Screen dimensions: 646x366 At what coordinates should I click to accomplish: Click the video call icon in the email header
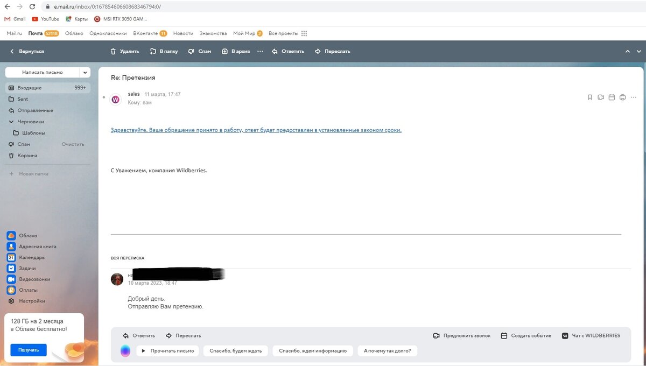tap(601, 97)
